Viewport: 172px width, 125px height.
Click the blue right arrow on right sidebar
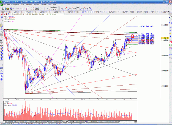[170, 28]
